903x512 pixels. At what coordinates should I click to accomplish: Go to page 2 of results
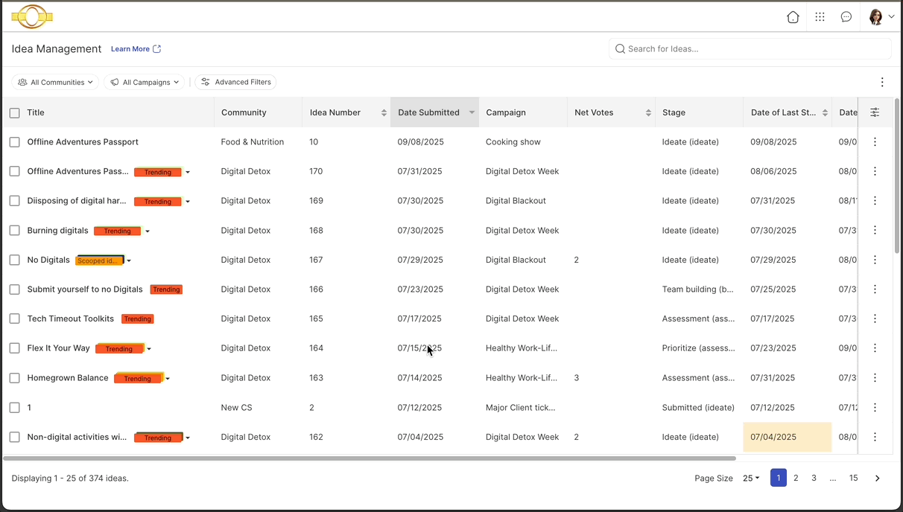[796, 479]
